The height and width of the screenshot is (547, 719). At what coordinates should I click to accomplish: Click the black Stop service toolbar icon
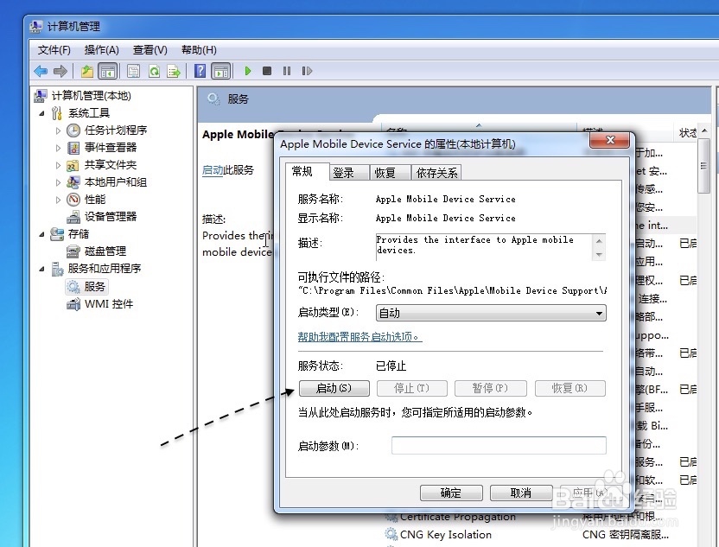pyautogui.click(x=268, y=70)
